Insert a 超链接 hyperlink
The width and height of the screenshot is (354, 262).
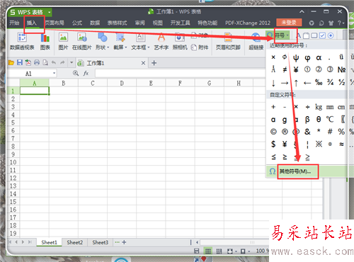pyautogui.click(x=256, y=41)
